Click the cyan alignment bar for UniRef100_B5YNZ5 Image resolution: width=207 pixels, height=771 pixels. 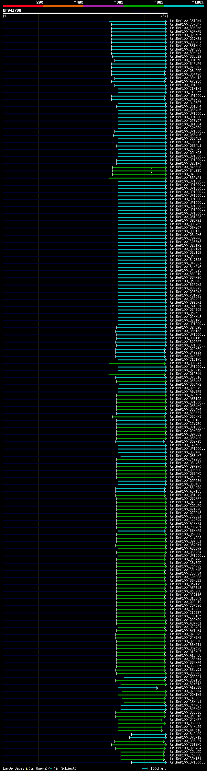(140, 442)
